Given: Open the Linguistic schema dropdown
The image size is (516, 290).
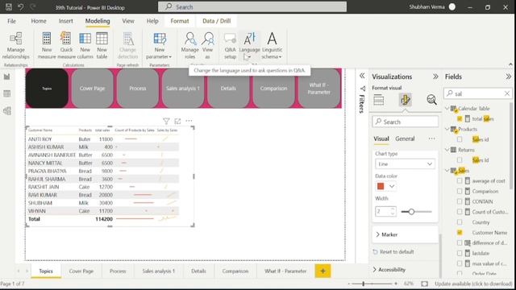Looking at the screenshot, I should [272, 46].
